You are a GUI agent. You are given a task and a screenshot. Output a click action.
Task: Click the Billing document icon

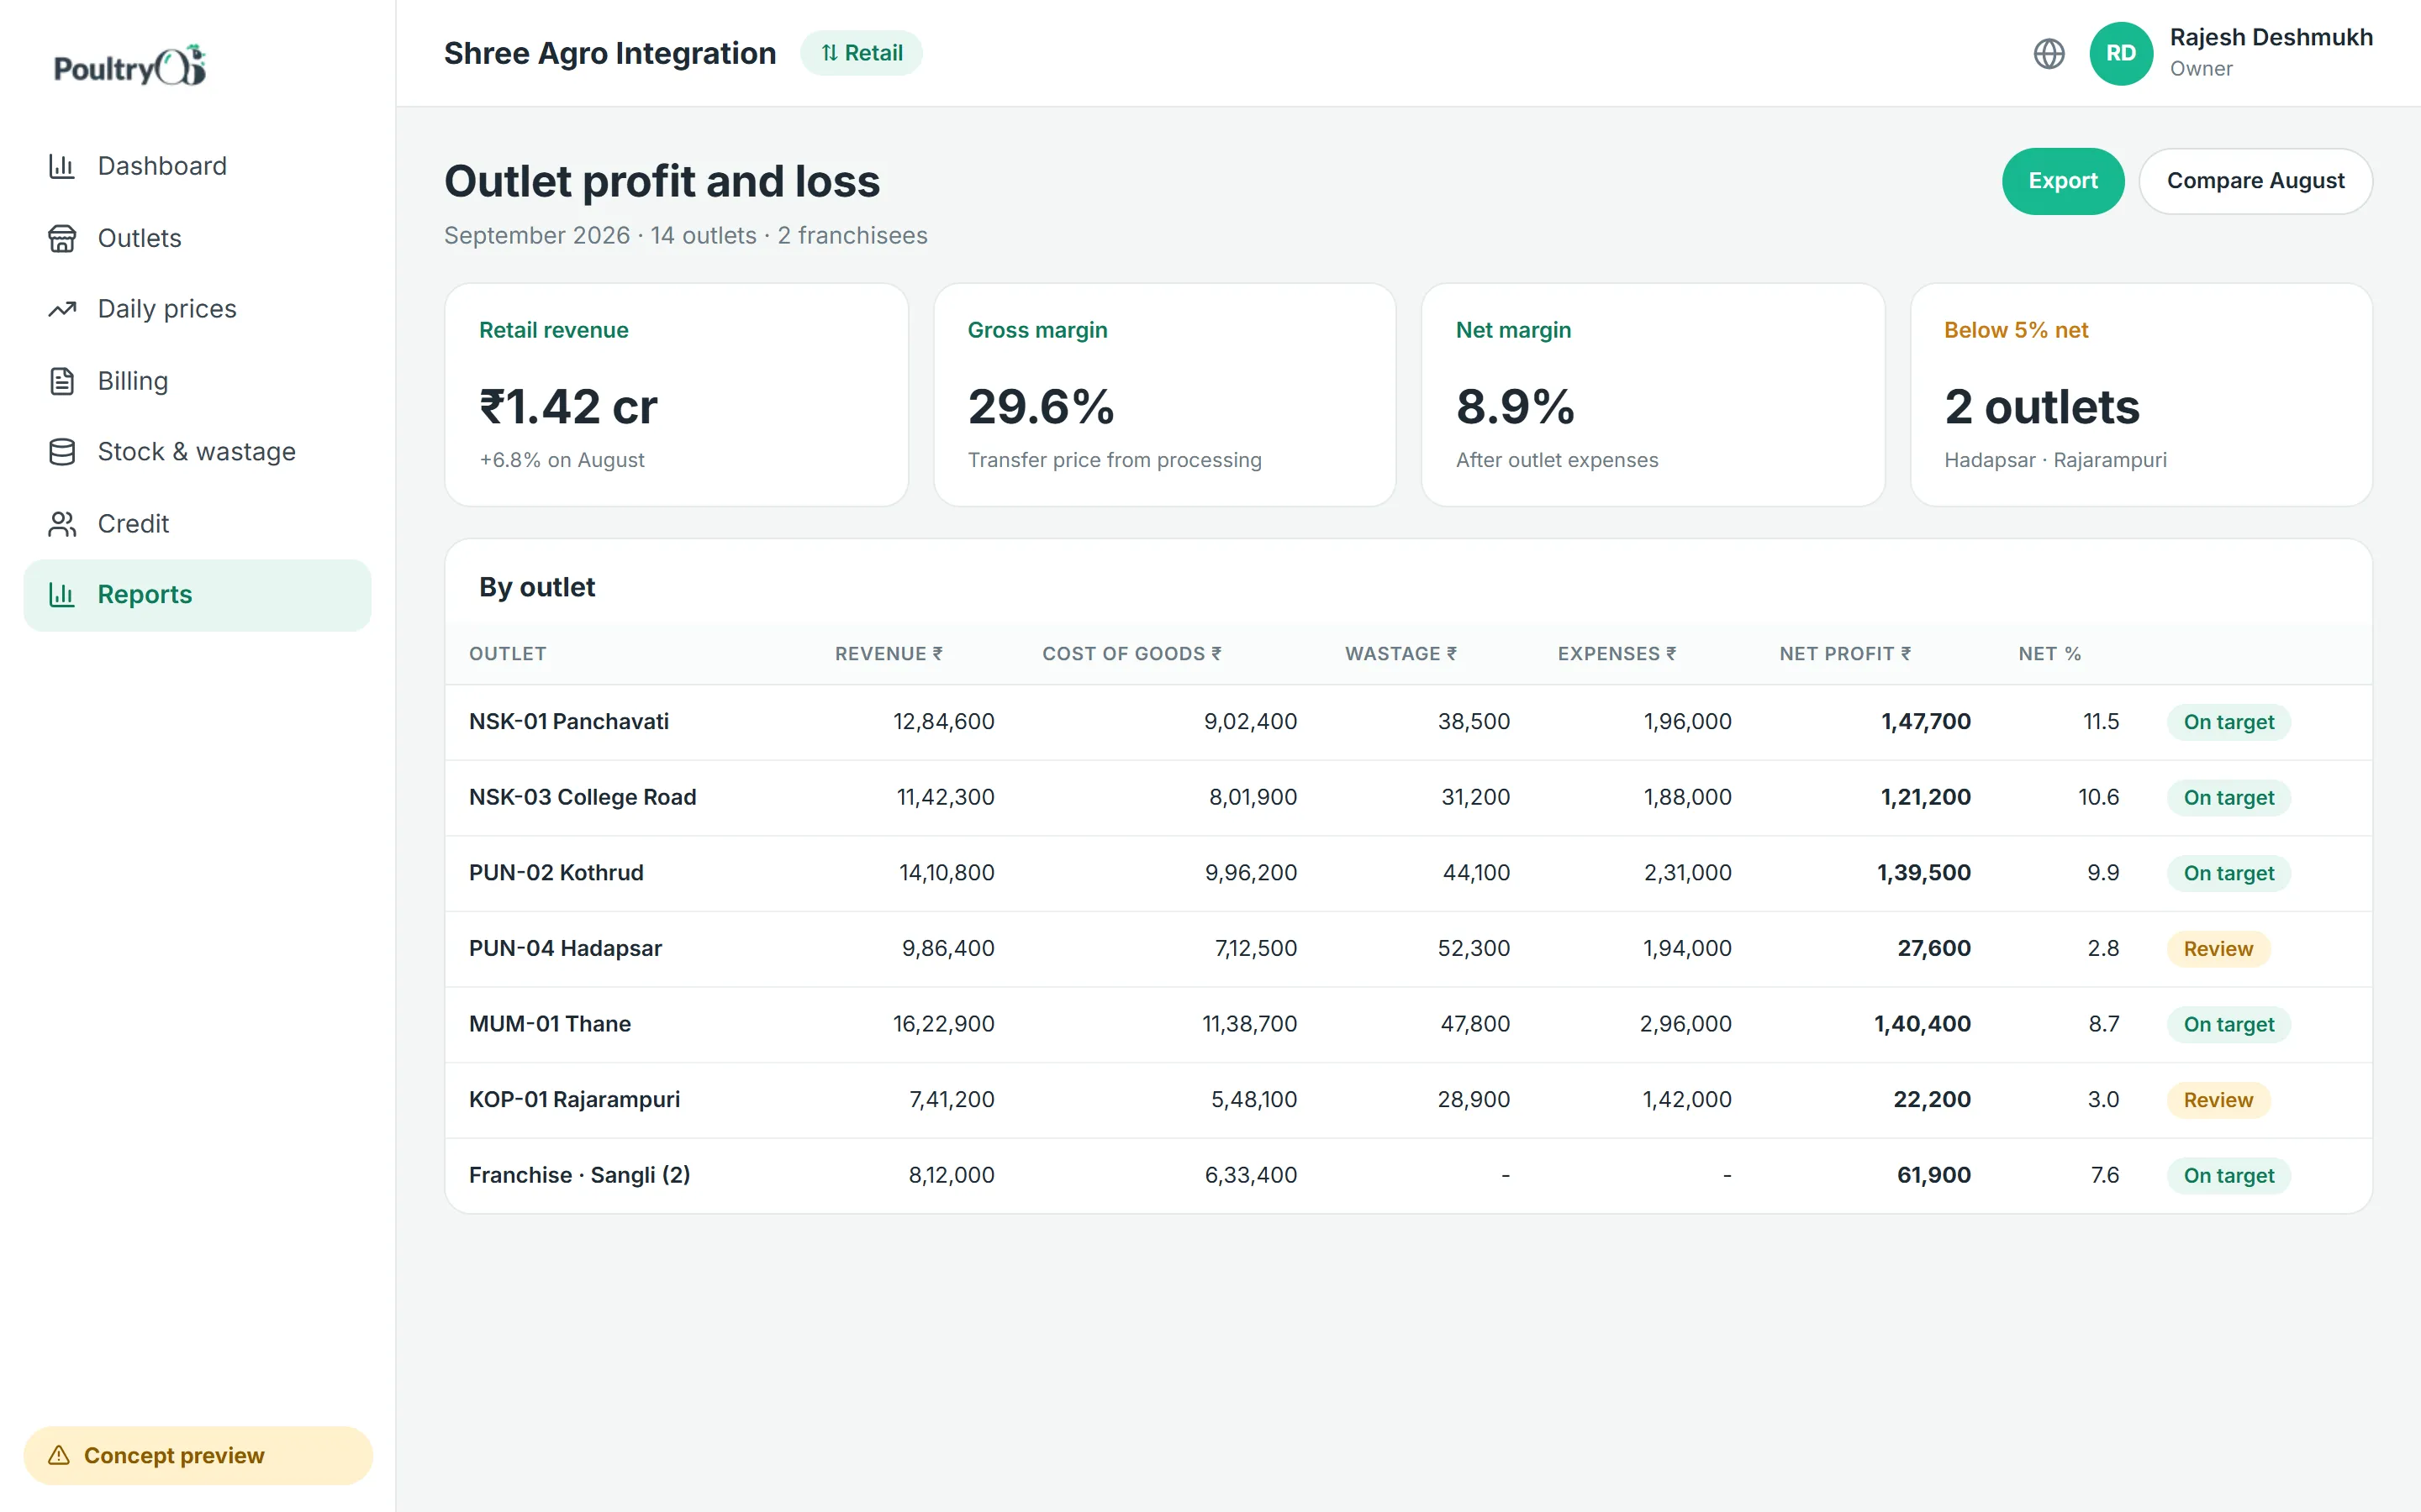point(62,381)
